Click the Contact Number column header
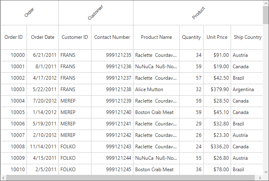 112,37
